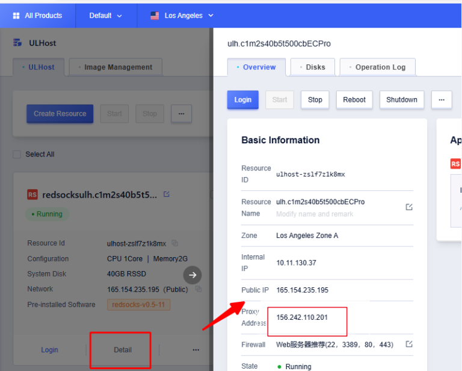
Task: Select Internal IP 10.11.130.37
Action: [296, 263]
